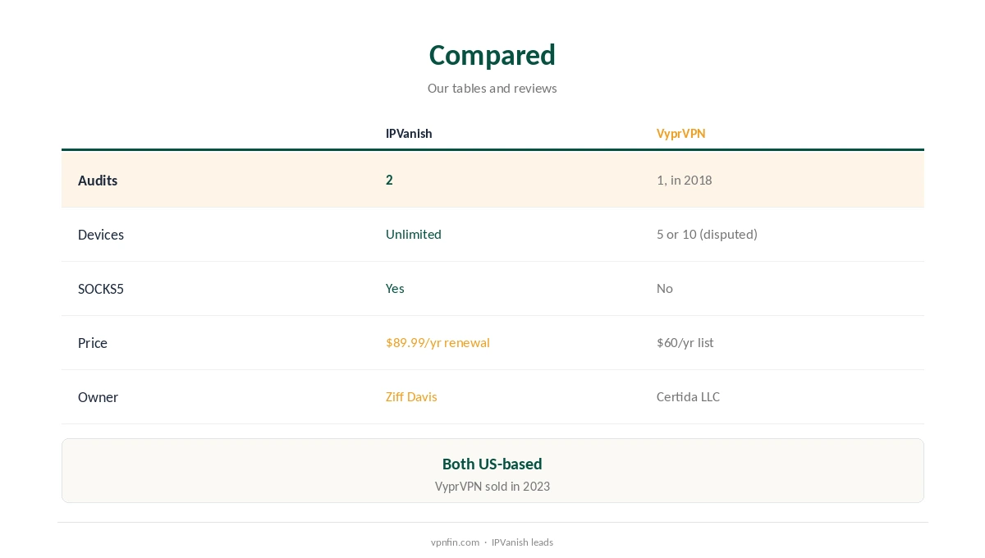Select the Price row label
985x558 pixels.
93,343
